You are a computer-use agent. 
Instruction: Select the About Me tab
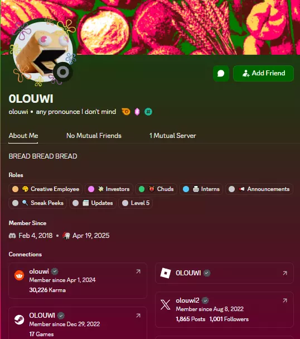pyautogui.click(x=23, y=136)
